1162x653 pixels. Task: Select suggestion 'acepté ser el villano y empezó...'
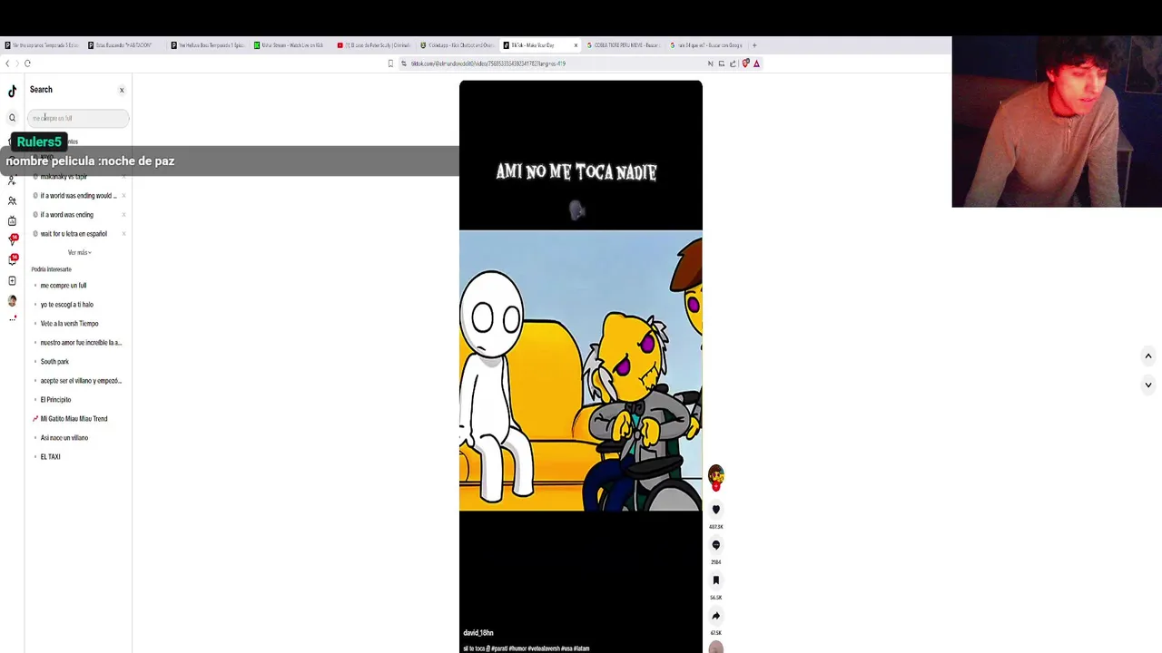click(x=81, y=381)
